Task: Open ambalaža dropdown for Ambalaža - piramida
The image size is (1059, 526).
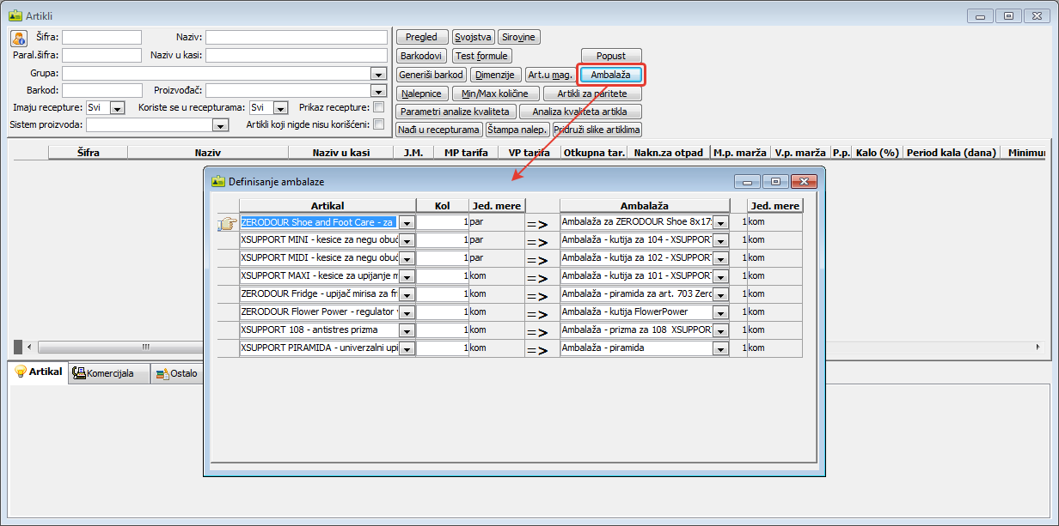Action: [720, 348]
